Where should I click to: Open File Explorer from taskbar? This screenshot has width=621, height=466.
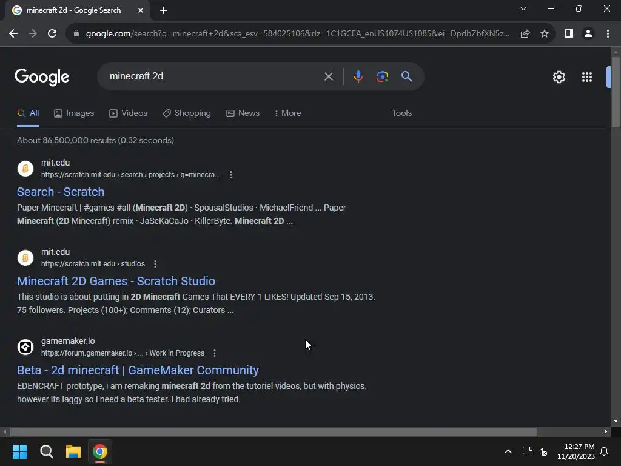point(73,451)
